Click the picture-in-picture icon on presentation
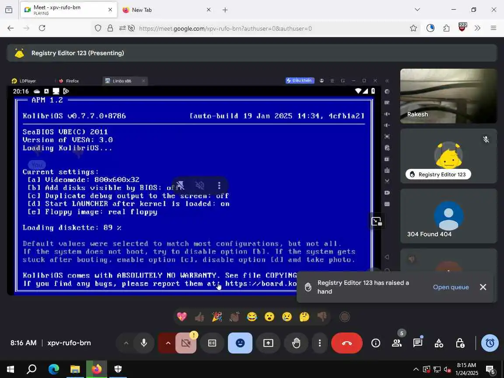Viewport: 504px width, 378px height. coord(376,221)
